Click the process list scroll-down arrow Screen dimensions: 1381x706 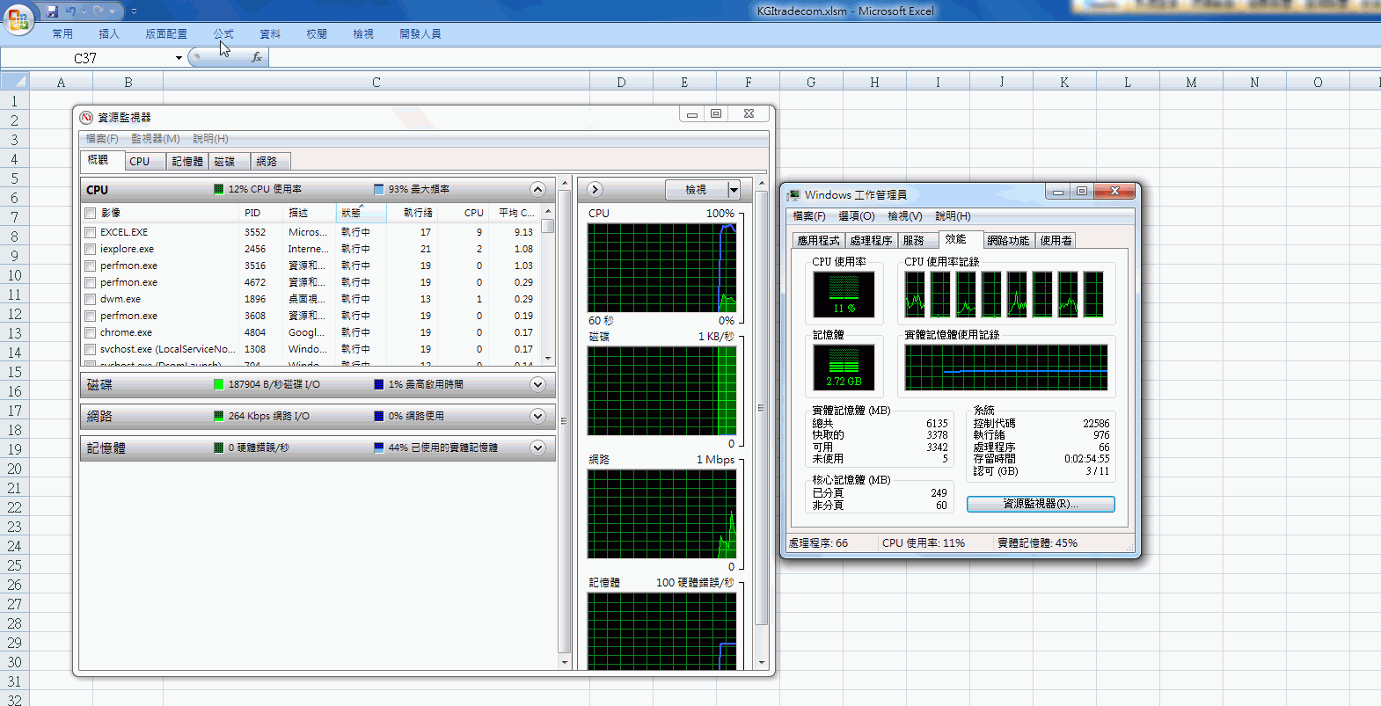(x=548, y=358)
